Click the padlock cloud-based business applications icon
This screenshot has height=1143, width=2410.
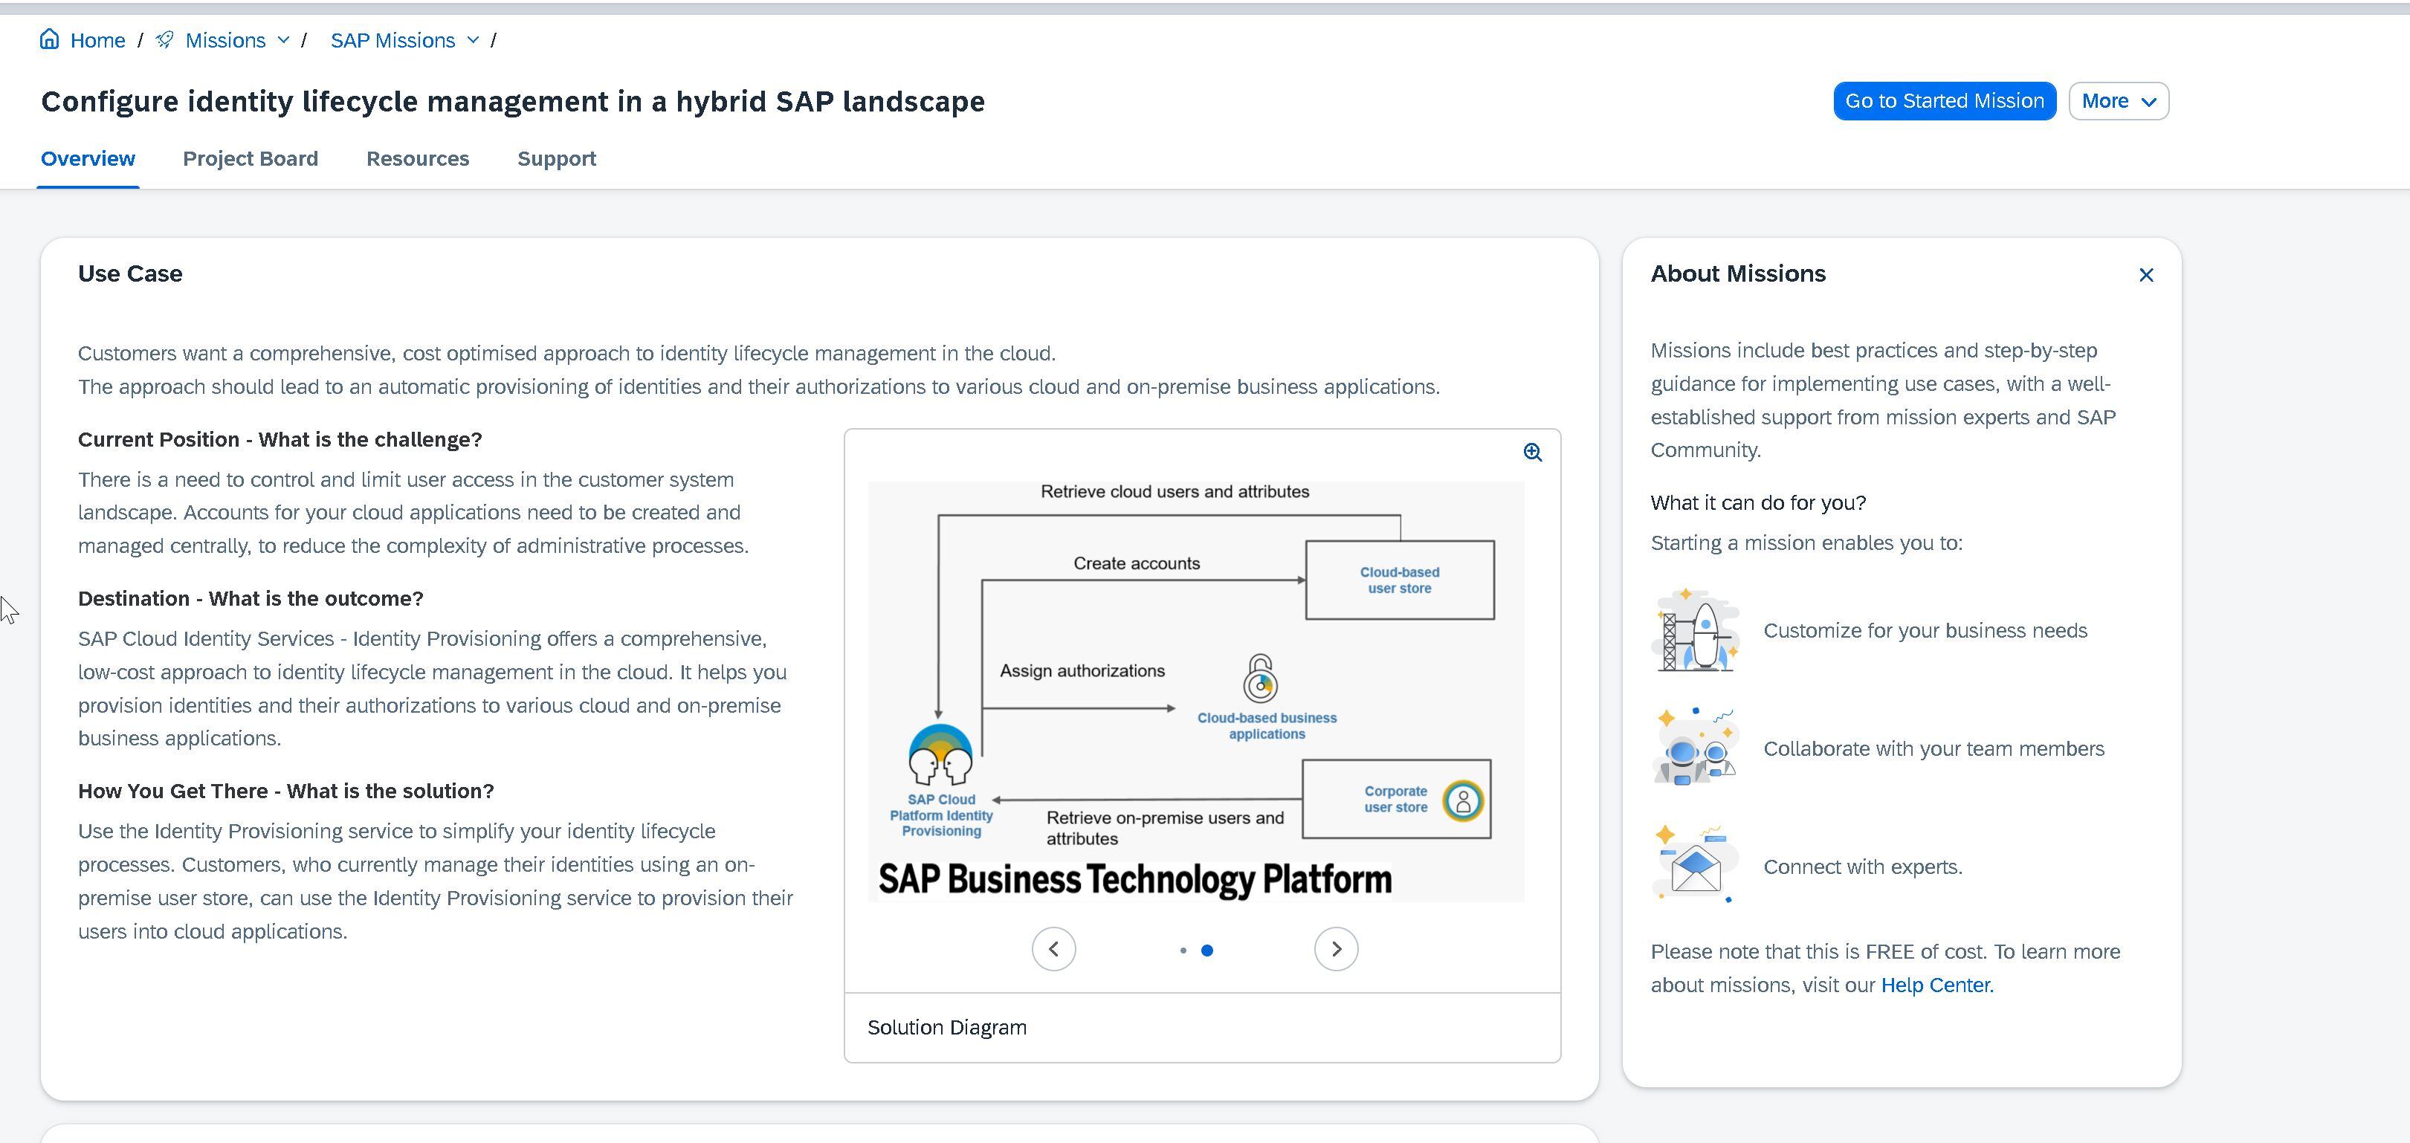point(1260,678)
